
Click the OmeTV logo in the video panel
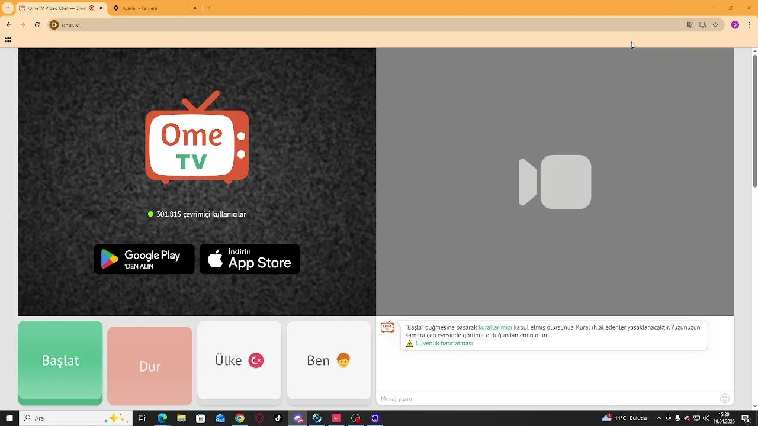click(197, 137)
